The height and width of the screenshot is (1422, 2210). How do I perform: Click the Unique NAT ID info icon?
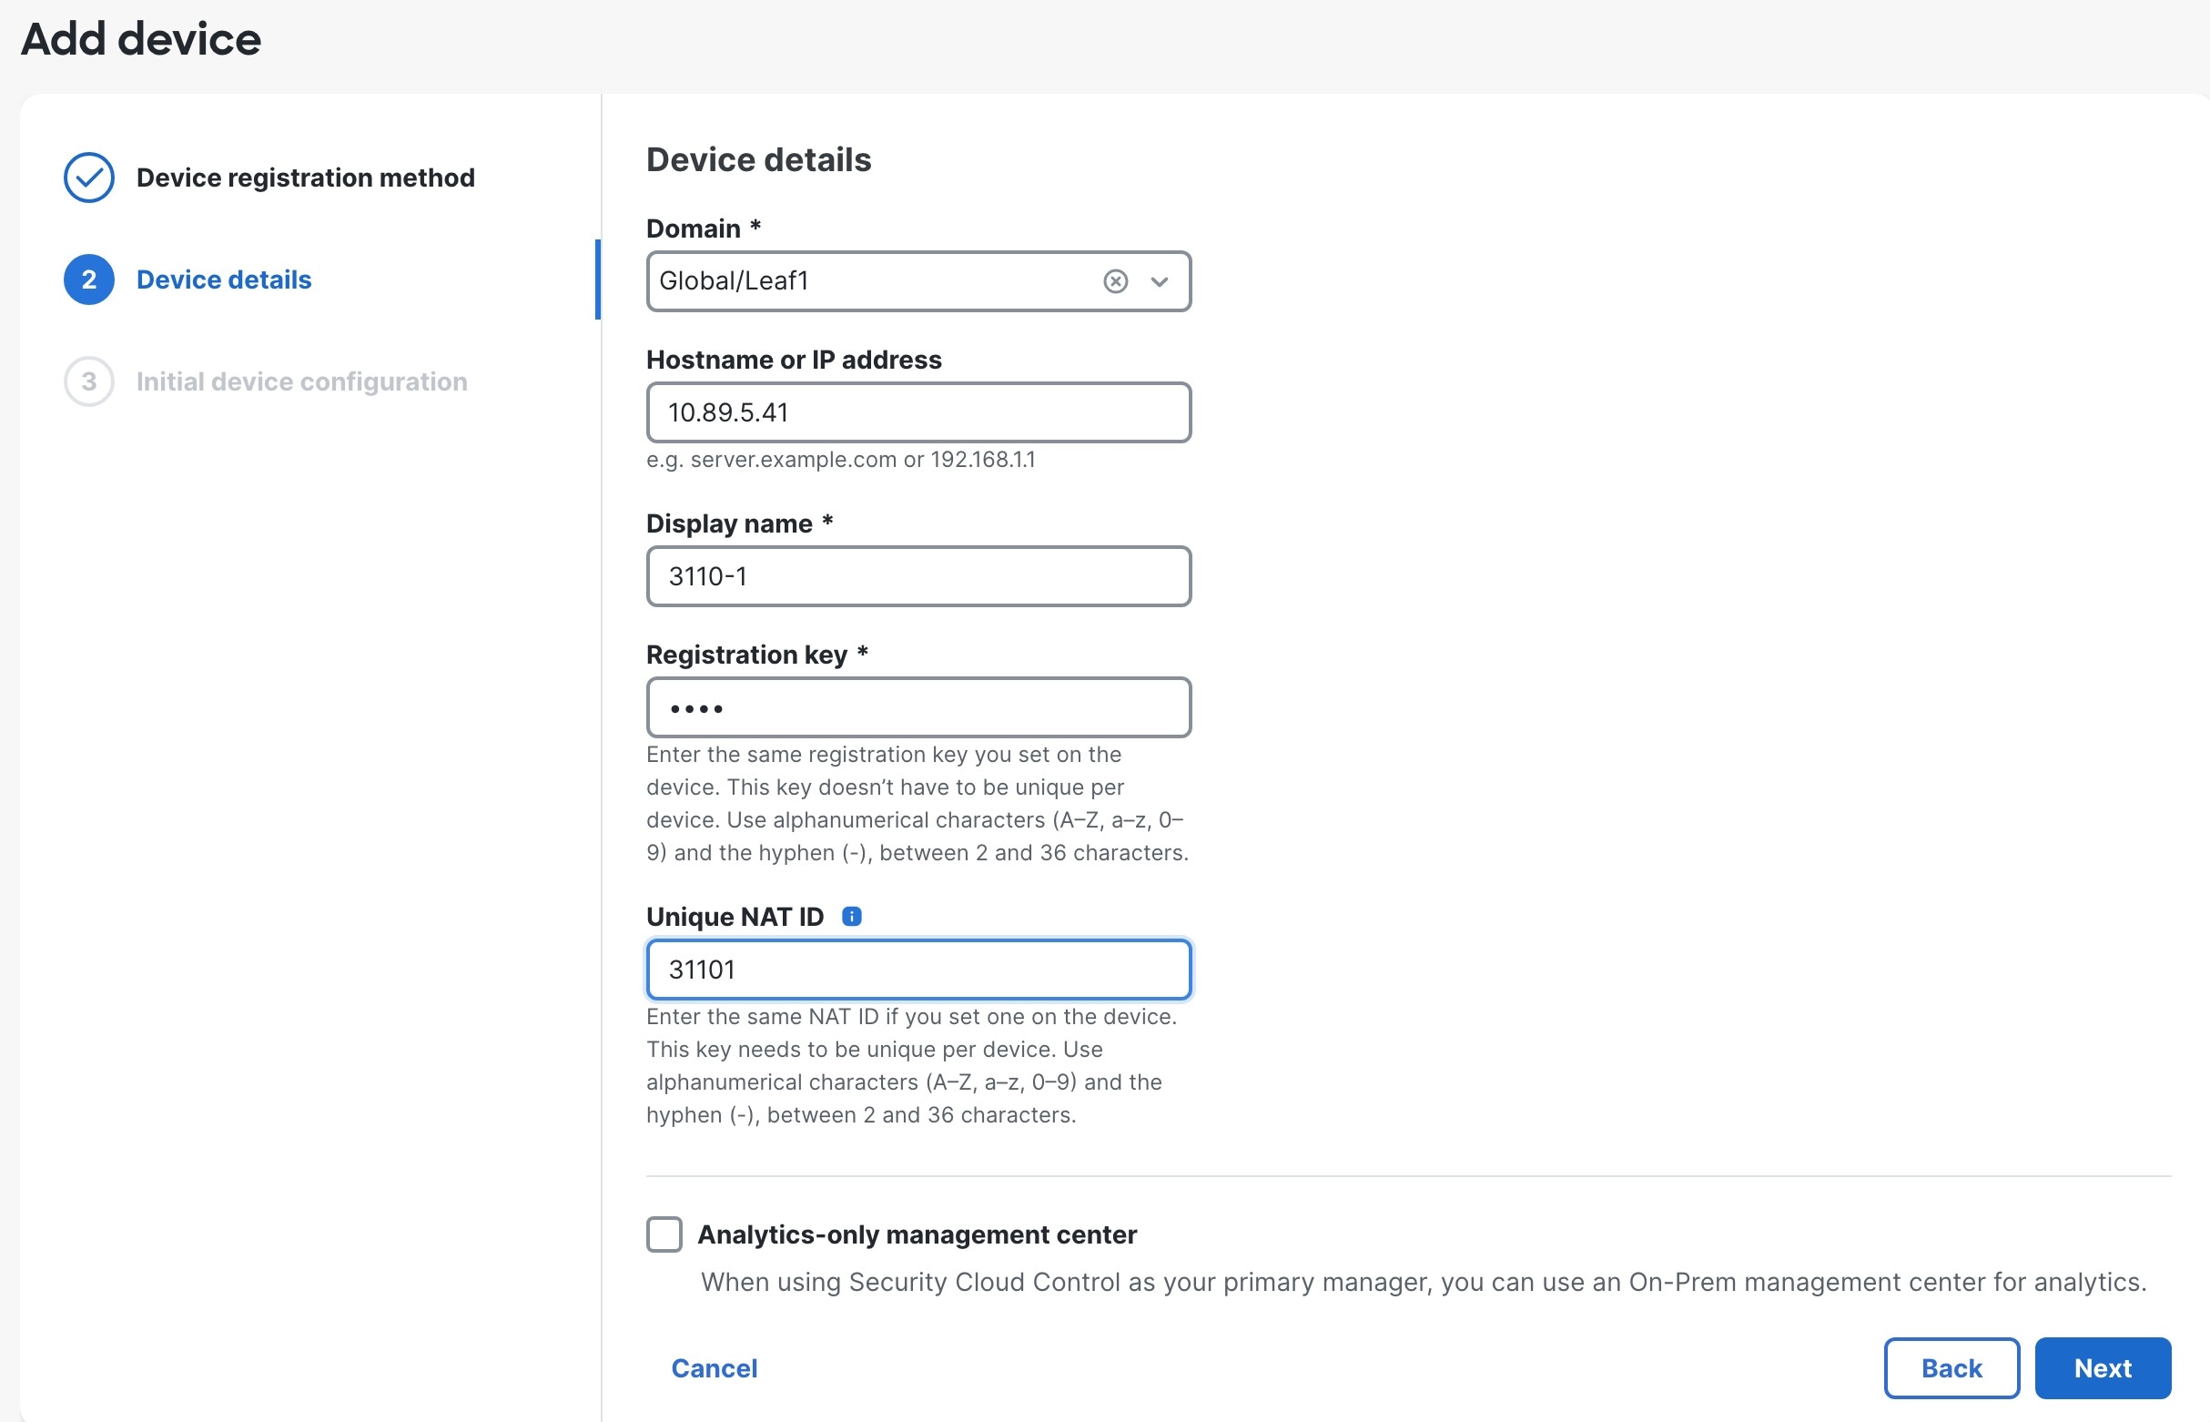[x=851, y=916]
